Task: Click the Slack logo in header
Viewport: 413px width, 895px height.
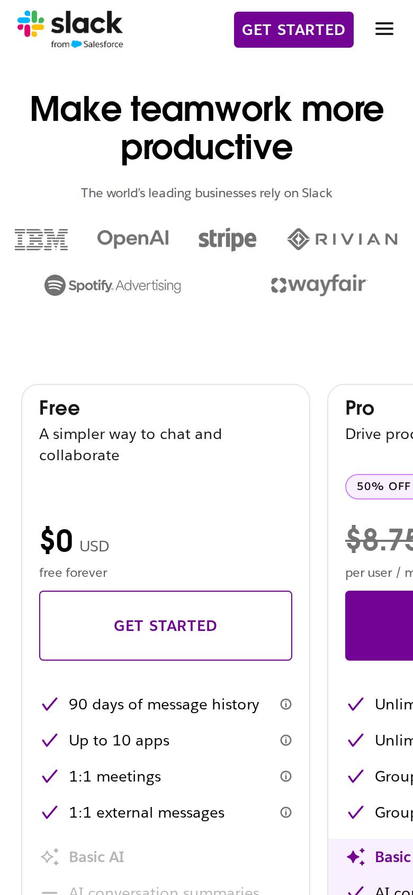Action: pyautogui.click(x=70, y=30)
